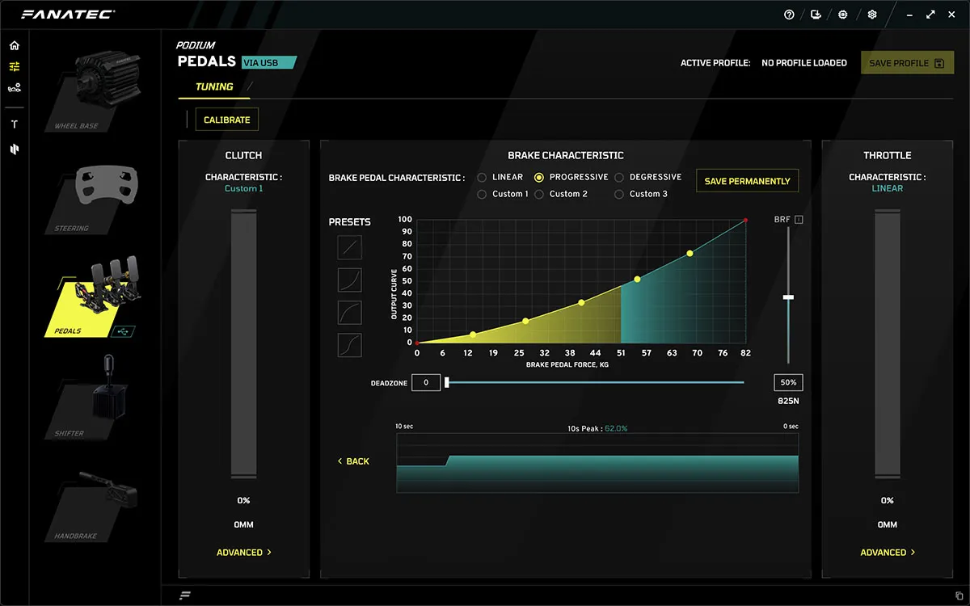
Task: Click the 10s Peak 62.0% readout
Action: click(x=597, y=428)
